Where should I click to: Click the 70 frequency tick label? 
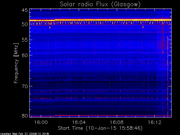[25, 86]
